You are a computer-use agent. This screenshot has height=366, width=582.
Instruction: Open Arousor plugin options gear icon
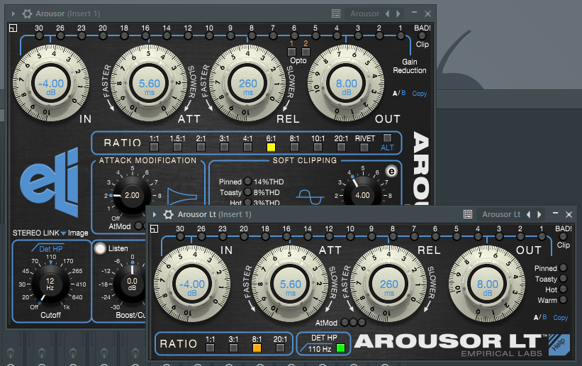tap(27, 13)
